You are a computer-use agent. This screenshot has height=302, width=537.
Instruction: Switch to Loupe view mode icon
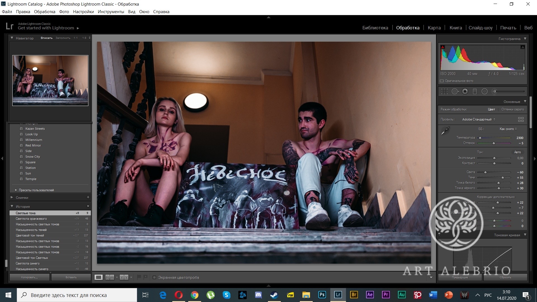click(98, 277)
